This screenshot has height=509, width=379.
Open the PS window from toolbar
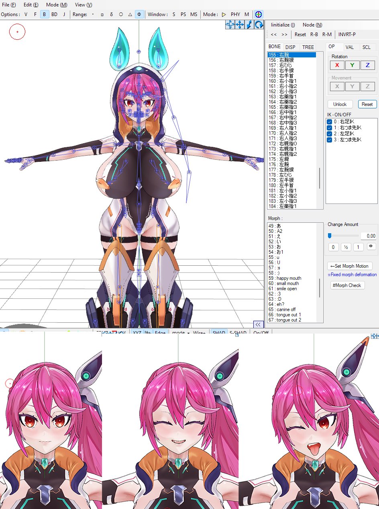pos(183,14)
